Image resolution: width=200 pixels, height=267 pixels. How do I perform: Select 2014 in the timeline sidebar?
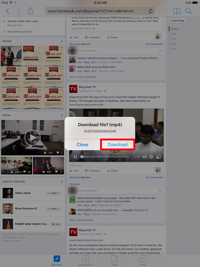(173, 39)
